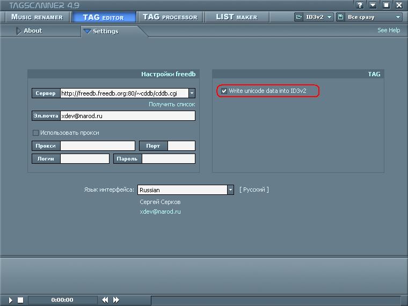The height and width of the screenshot is (306, 408).
Task: Maximize the window with the square button
Action: pyautogui.click(x=386, y=5)
